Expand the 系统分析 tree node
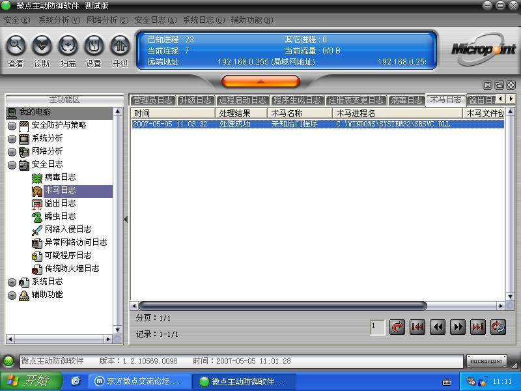The width and height of the screenshot is (521, 391). point(12,139)
